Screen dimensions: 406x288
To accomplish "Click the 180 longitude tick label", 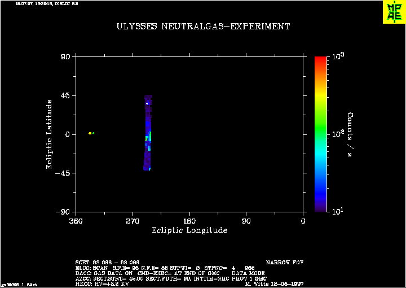I will 189,221.
